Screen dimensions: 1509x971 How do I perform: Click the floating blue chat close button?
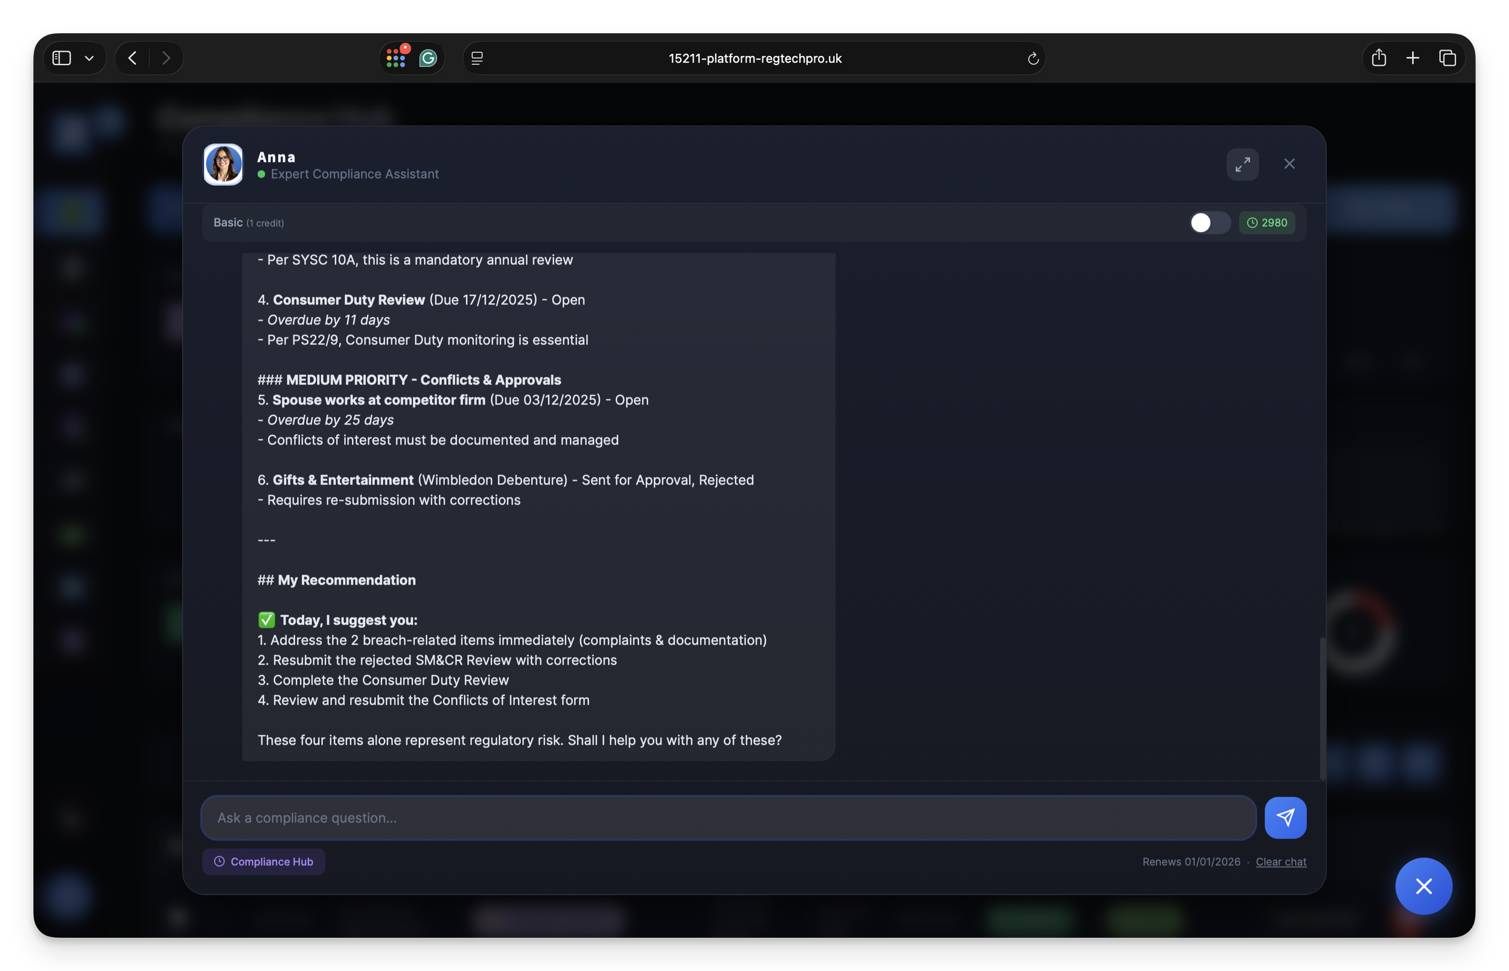click(1423, 886)
